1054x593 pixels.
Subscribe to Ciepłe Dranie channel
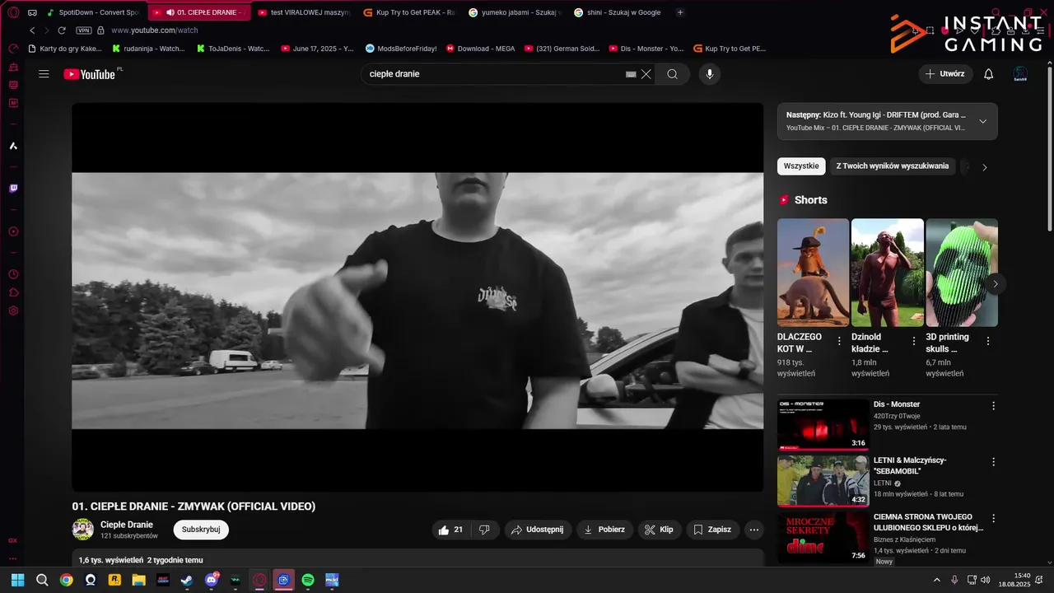point(201,530)
